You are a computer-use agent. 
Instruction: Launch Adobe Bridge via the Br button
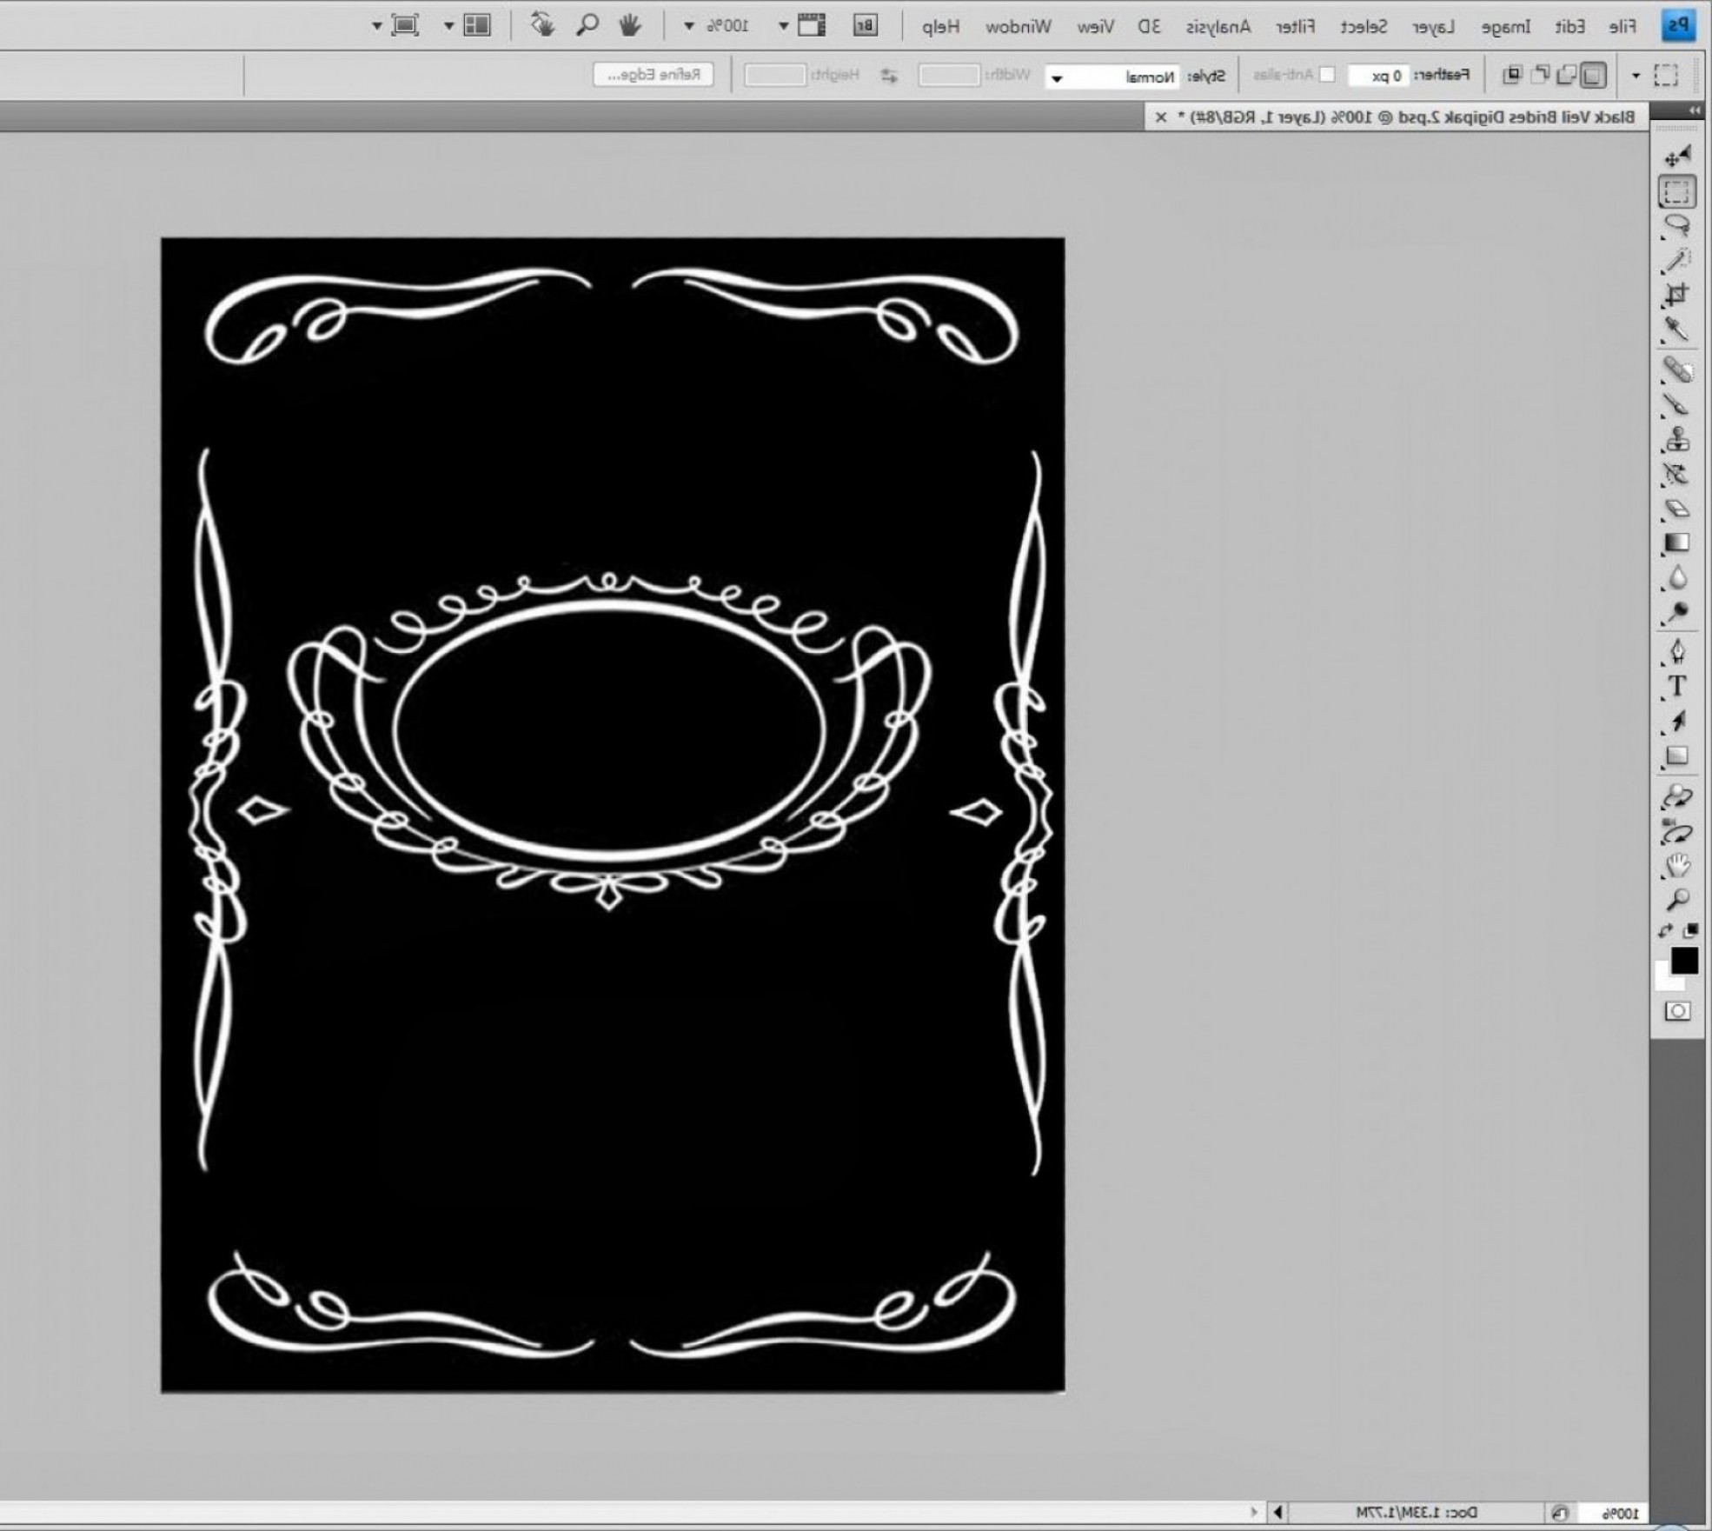[x=866, y=26]
